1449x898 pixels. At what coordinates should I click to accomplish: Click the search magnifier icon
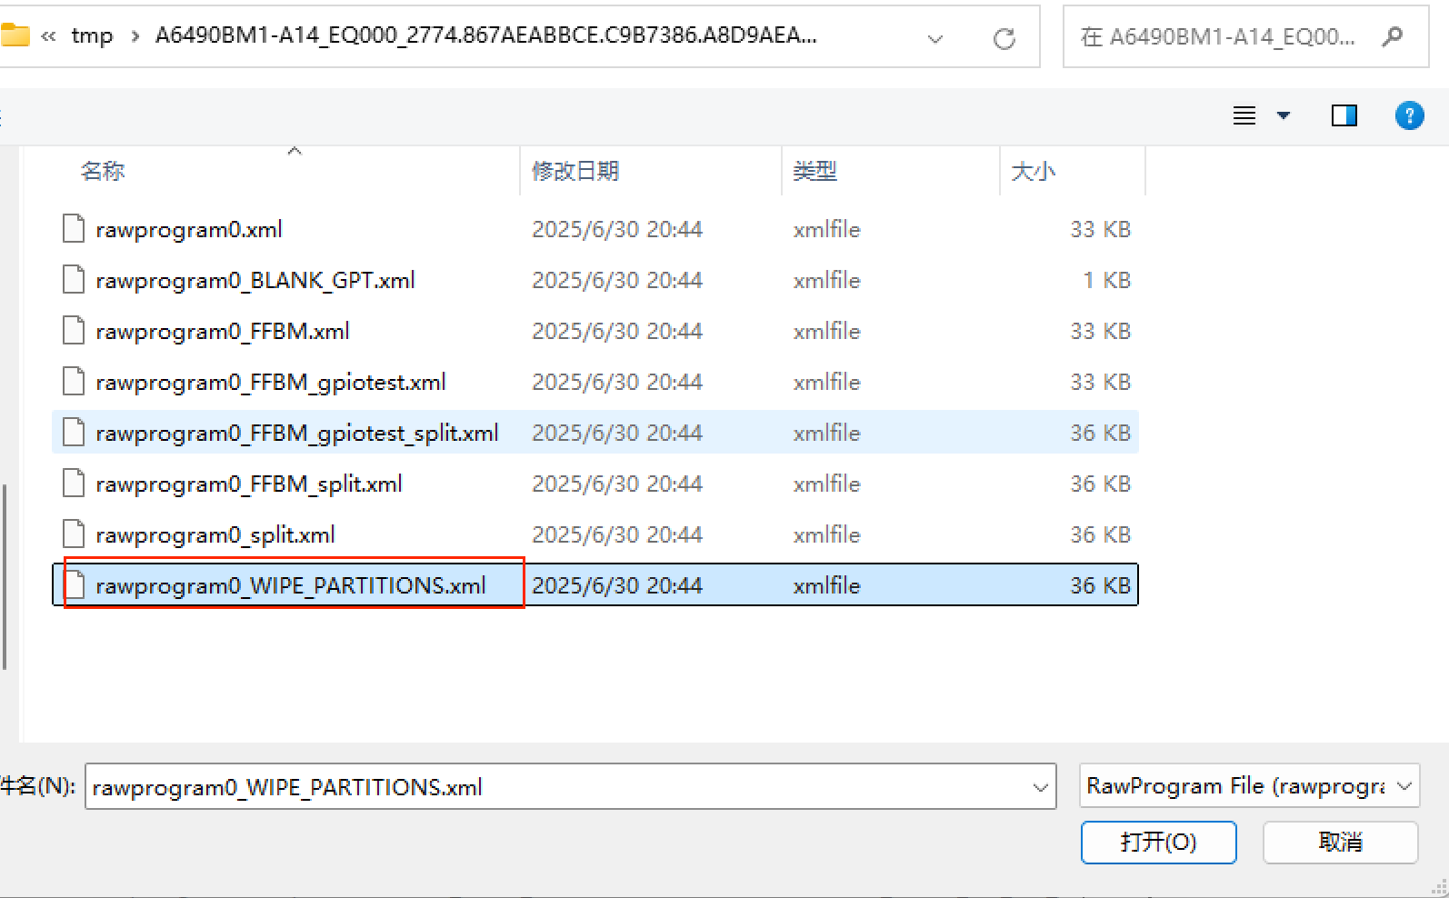pyautogui.click(x=1392, y=36)
